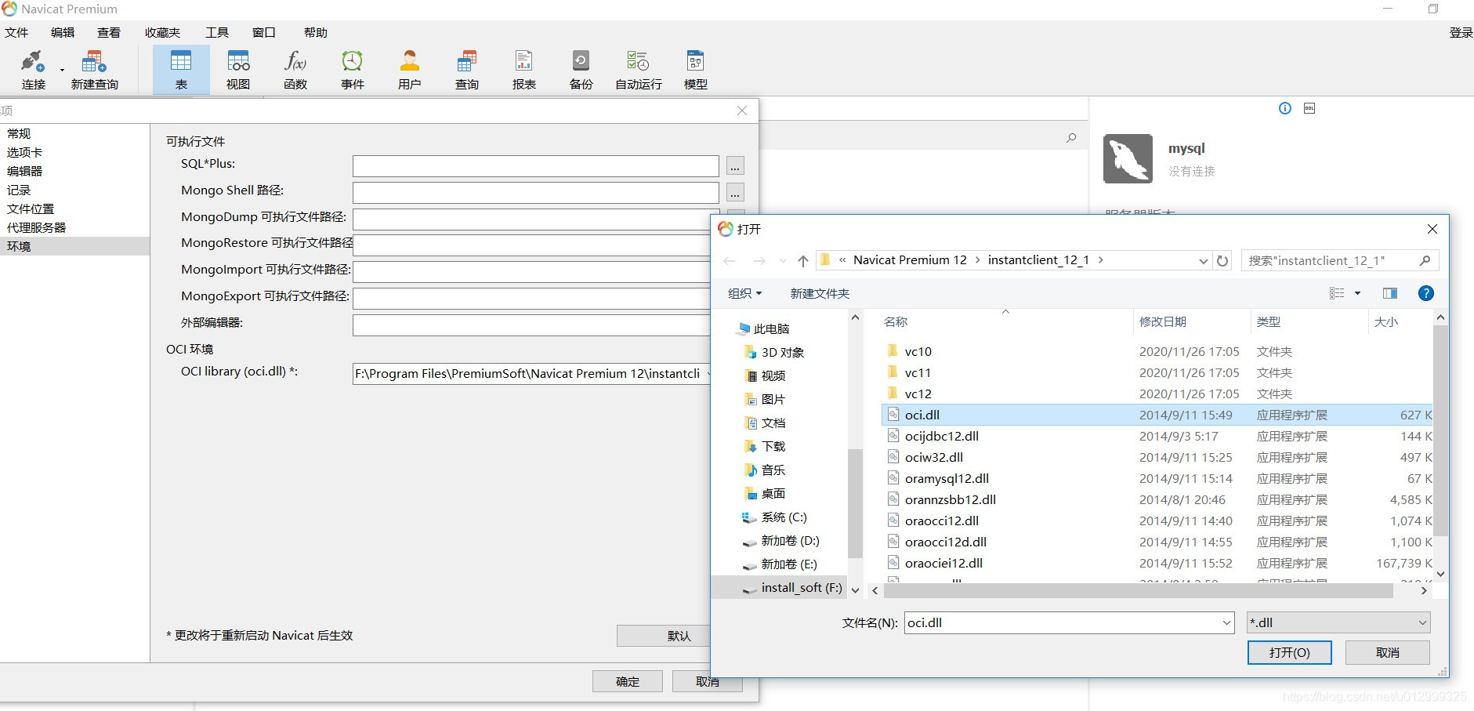
Task: Open the Favorites (收藏夹) menu
Action: [x=162, y=32]
